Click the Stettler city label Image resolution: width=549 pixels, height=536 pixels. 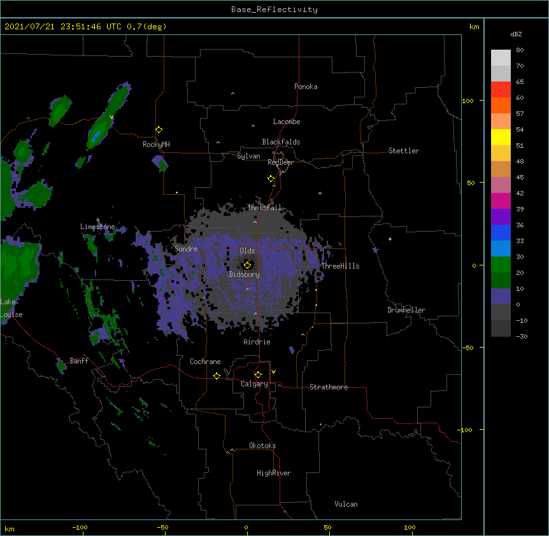pyautogui.click(x=404, y=151)
